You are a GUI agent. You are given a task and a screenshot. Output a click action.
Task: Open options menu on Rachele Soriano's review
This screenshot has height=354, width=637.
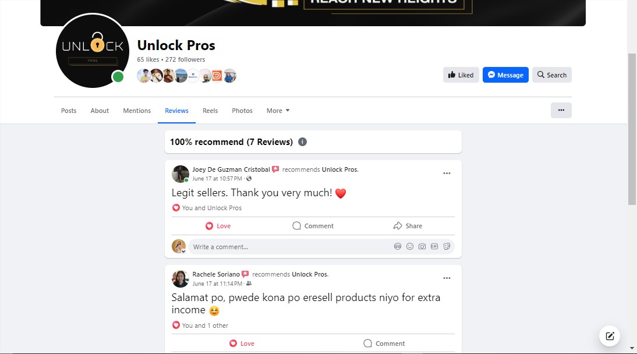point(447,278)
